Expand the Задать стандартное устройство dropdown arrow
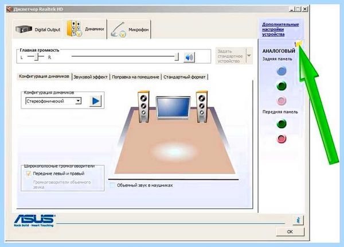 pos(249,56)
